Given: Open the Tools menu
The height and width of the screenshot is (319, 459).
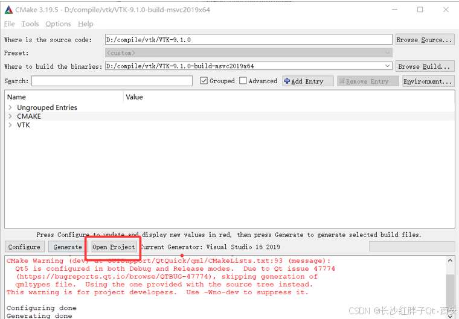Looking at the screenshot, I should click(x=30, y=24).
